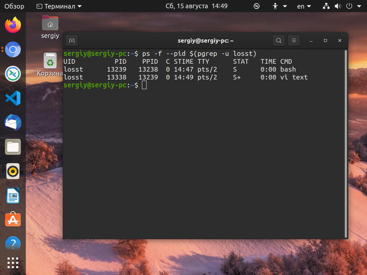
Task: Click the 'bash' command entry
Action: coord(288,69)
